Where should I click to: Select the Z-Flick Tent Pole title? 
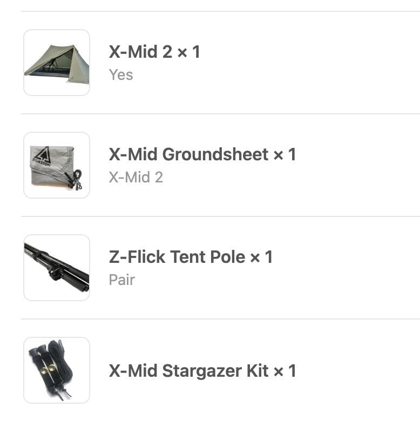click(x=177, y=257)
